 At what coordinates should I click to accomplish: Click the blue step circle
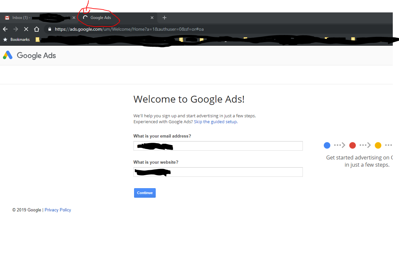[327, 145]
